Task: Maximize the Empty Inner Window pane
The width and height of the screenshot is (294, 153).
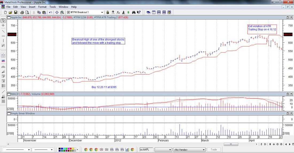Action: pos(287,113)
